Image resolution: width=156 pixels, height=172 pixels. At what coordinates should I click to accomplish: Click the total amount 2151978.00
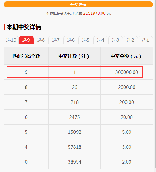94,13
